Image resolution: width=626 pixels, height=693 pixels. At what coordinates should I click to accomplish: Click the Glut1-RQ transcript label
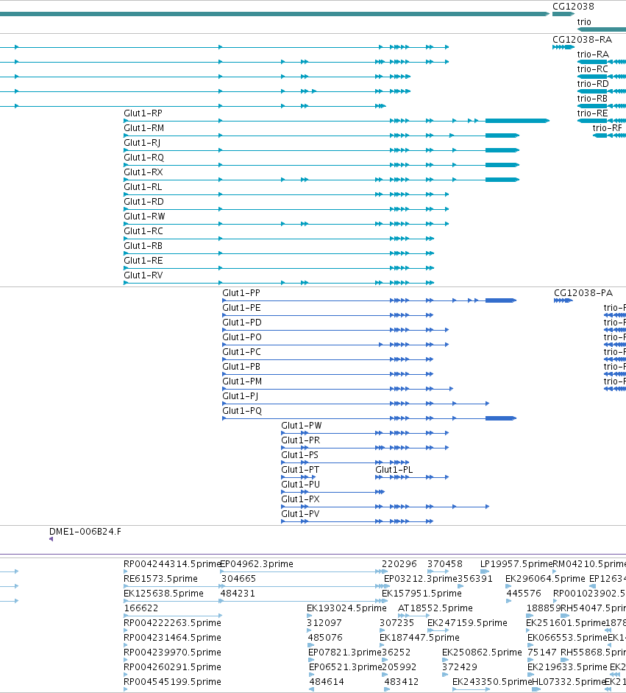click(144, 158)
